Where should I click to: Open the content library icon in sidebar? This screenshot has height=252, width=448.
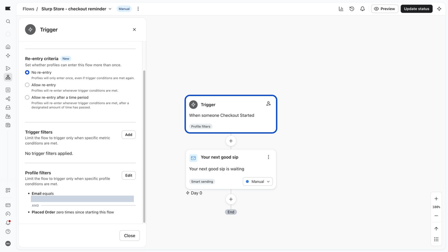point(8,125)
